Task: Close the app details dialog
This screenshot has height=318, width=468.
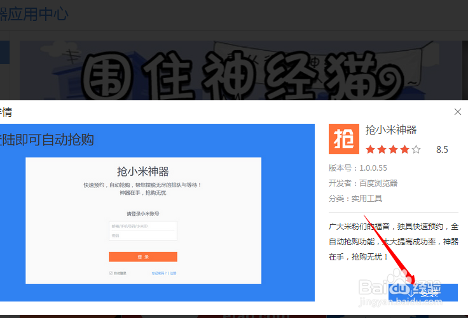Action: (458, 112)
